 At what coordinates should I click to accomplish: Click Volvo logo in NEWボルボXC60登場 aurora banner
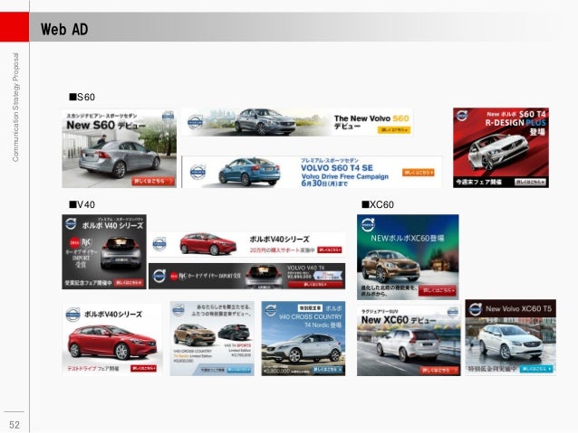368,225
